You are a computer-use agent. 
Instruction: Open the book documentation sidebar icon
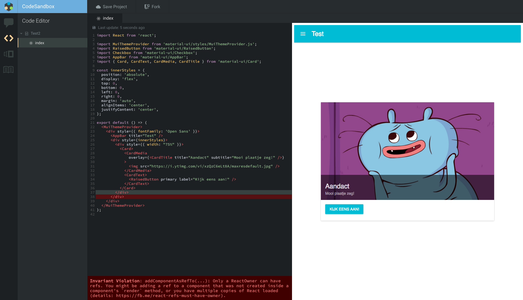click(9, 70)
